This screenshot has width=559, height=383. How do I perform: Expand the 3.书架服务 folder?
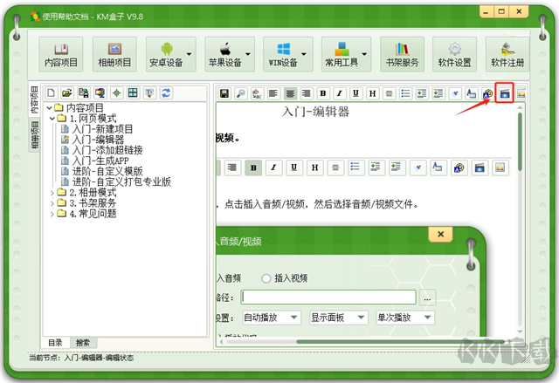52,203
